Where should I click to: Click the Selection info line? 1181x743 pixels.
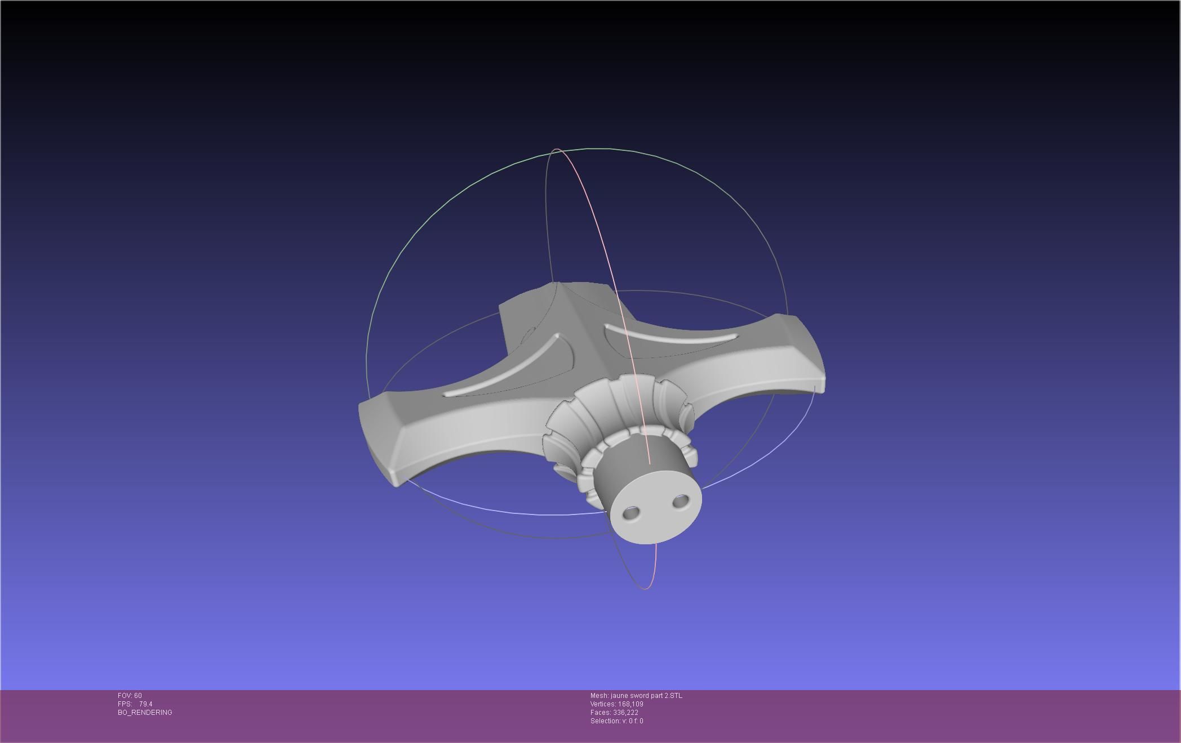[x=616, y=721]
